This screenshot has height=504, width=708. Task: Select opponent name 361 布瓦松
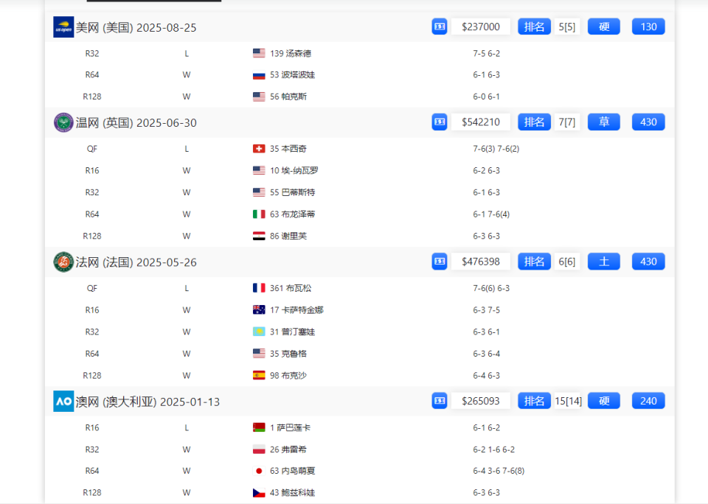click(291, 288)
